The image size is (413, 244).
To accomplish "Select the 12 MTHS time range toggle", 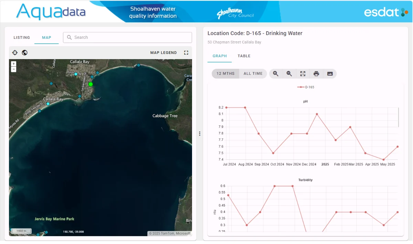I will (225, 74).
